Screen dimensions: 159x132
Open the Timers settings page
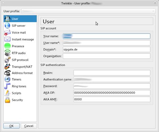point(20,79)
